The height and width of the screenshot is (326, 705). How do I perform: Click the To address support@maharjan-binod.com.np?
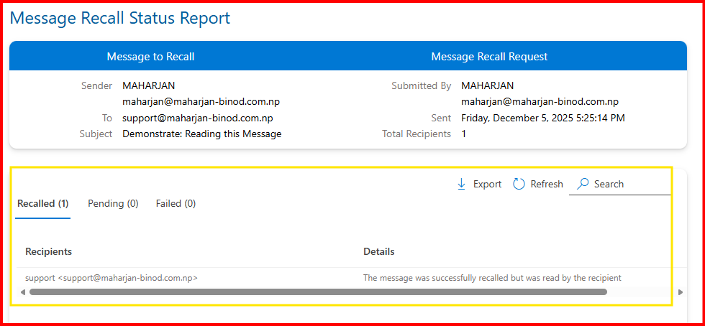coord(198,118)
